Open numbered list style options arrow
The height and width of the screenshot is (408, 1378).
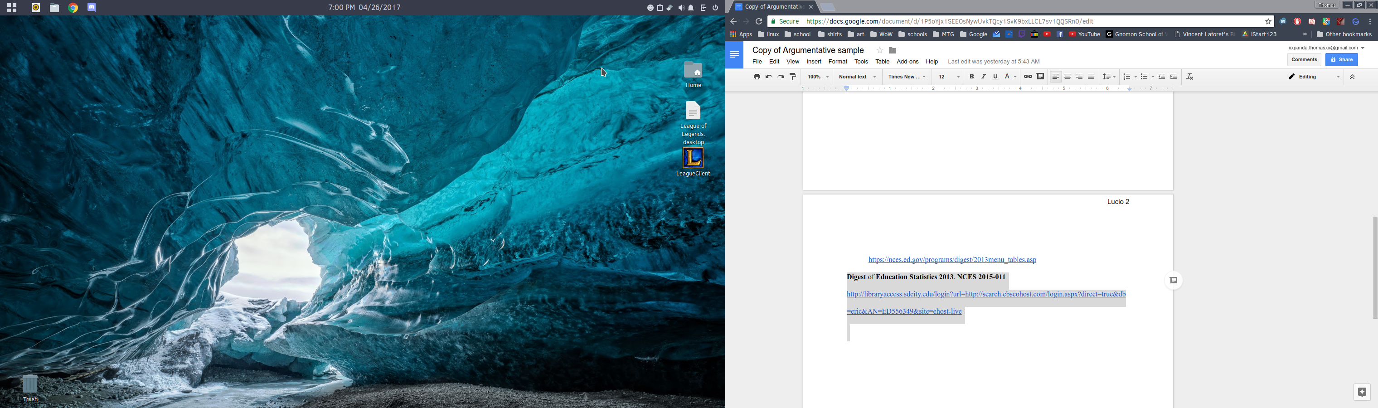click(x=1135, y=77)
